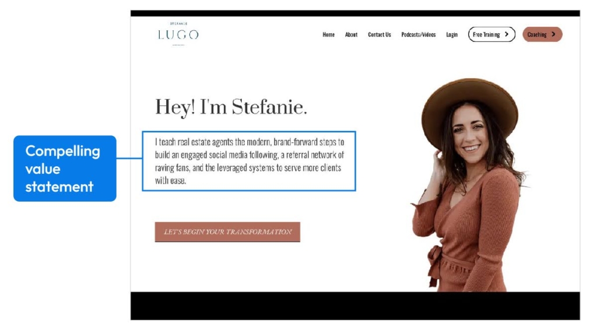Open the Contact Us link
Screen dimensions: 597x330
(x=379, y=34)
